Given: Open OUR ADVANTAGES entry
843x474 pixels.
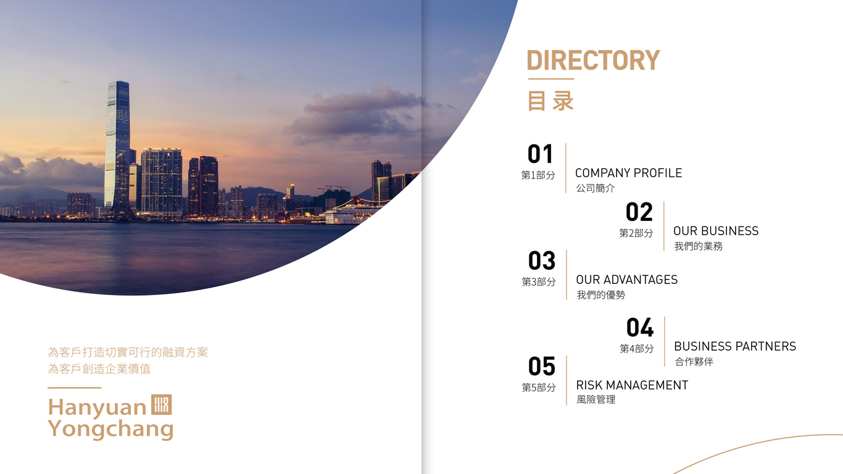Looking at the screenshot, I should (627, 280).
